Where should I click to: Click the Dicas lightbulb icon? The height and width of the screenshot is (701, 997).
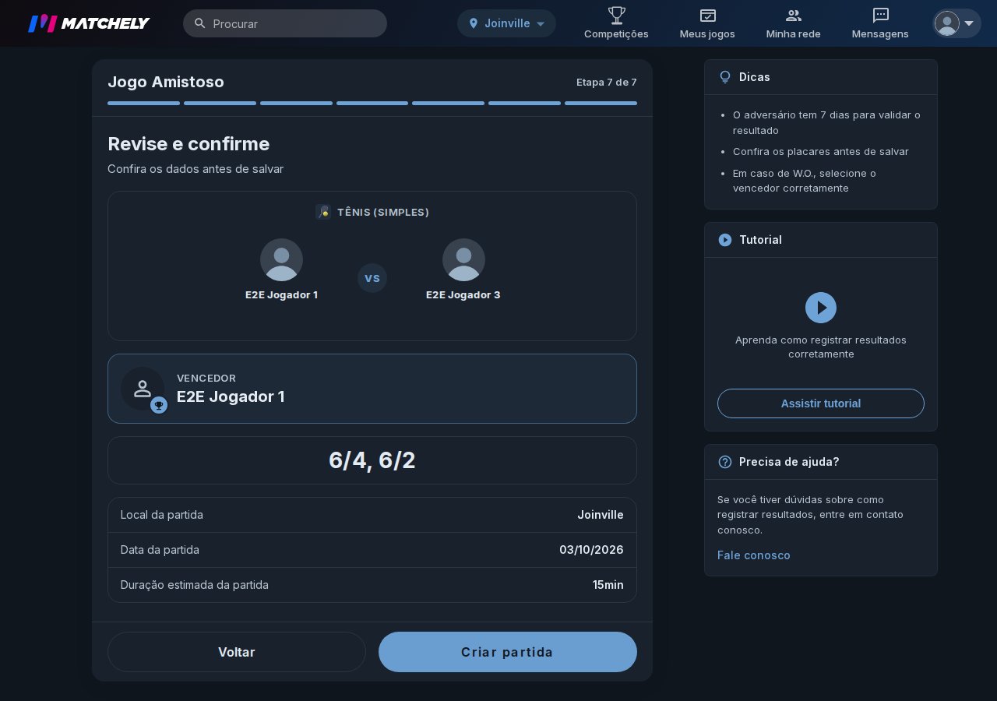pyautogui.click(x=725, y=77)
